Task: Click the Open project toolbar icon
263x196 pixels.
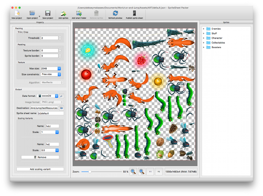Action: (32, 13)
